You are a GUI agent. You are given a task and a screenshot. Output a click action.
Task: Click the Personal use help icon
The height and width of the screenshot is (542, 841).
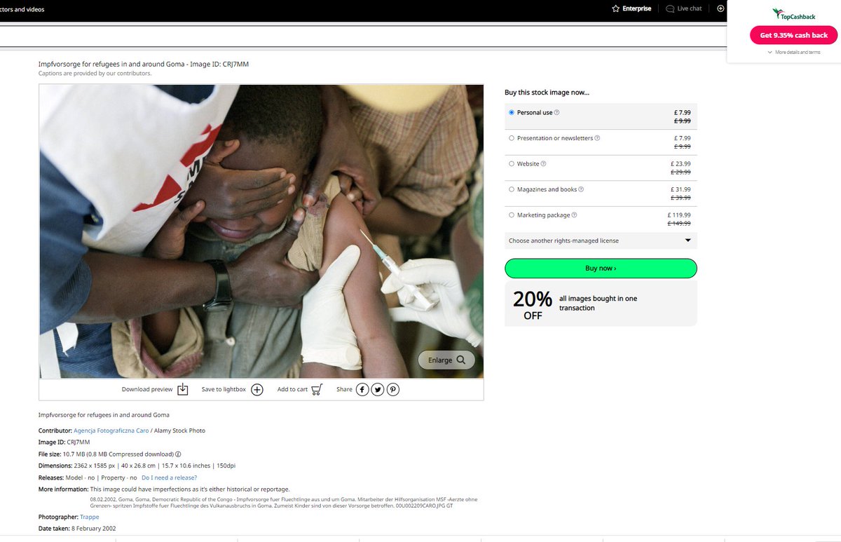pyautogui.click(x=557, y=112)
